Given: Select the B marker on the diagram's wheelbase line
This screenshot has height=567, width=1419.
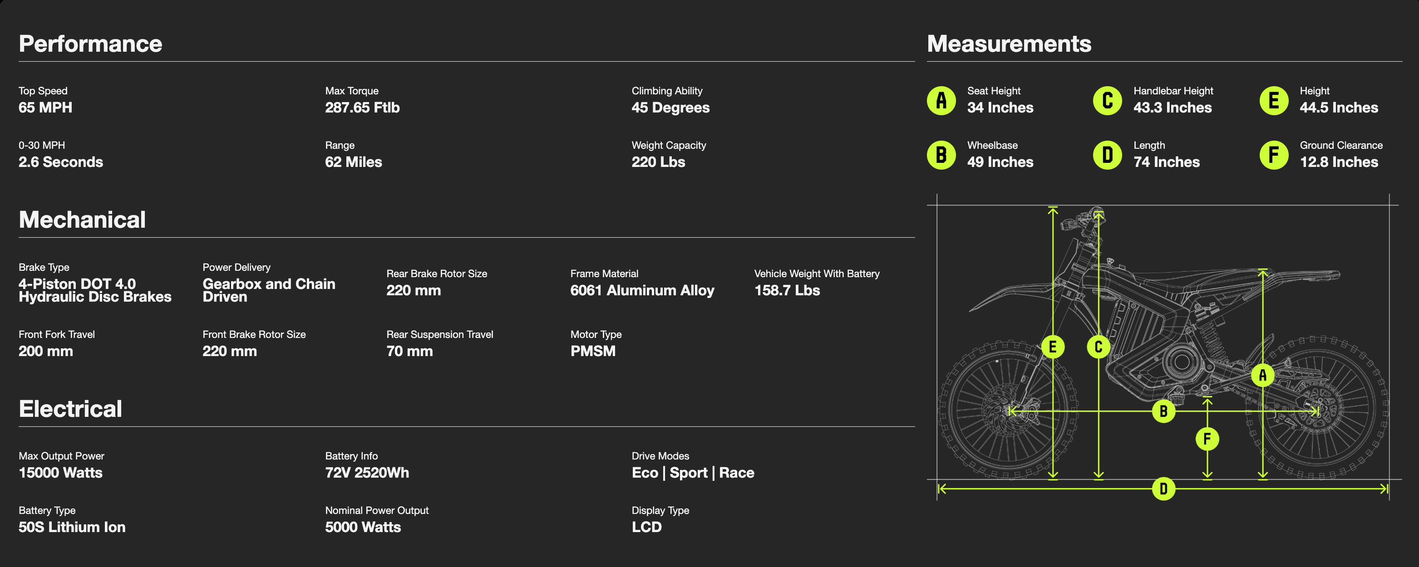Looking at the screenshot, I should click(x=1163, y=411).
